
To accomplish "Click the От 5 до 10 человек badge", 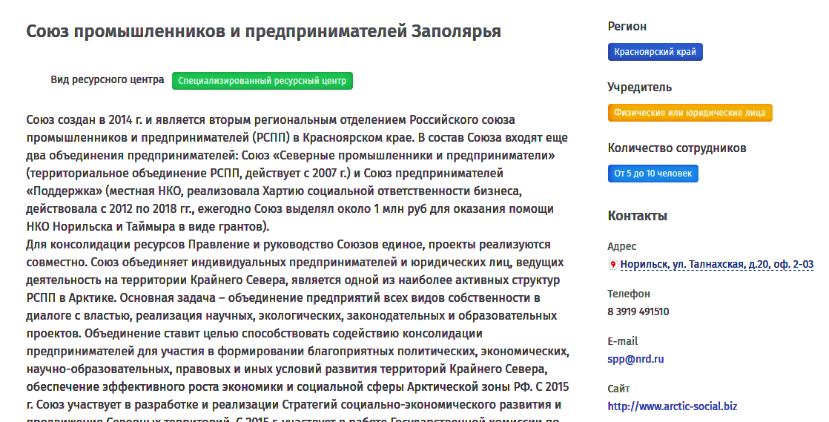I will tap(653, 174).
